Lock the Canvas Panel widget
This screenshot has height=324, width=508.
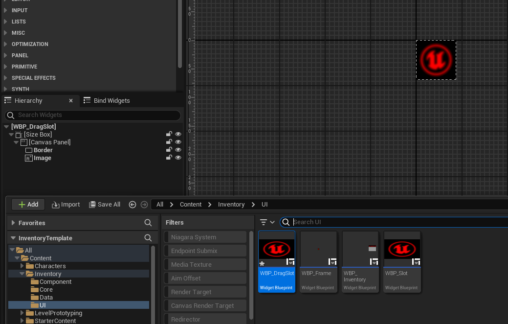pyautogui.click(x=169, y=141)
